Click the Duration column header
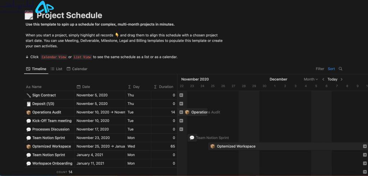The height and width of the screenshot is (176, 368). [x=164, y=87]
